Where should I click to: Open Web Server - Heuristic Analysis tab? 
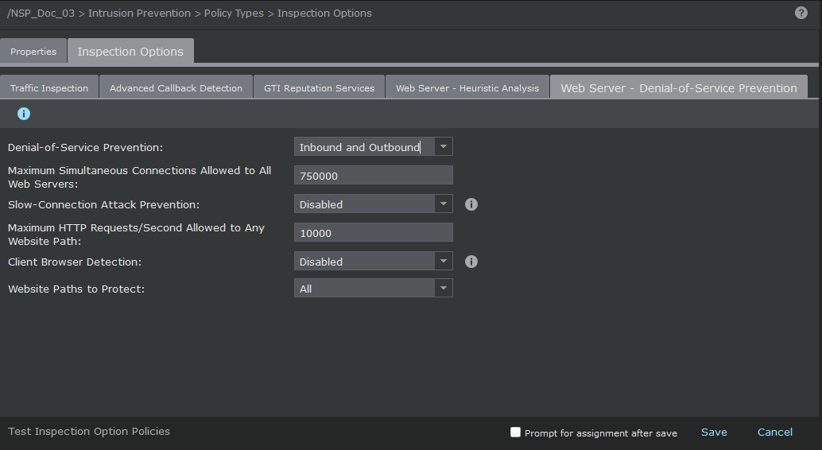pos(467,87)
